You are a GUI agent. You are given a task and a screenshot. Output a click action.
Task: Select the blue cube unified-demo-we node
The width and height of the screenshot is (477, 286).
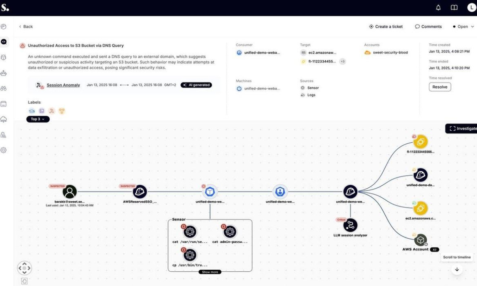tap(210, 192)
